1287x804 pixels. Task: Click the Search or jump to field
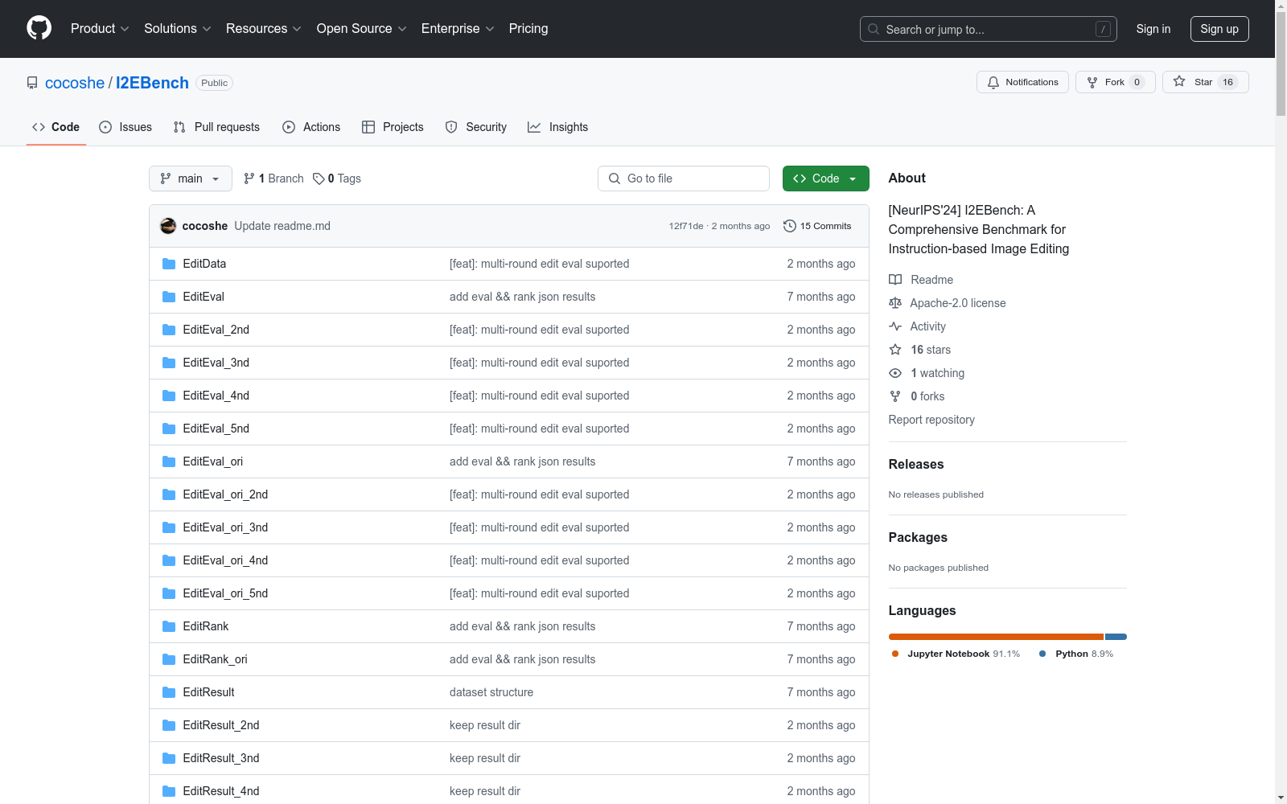click(x=989, y=29)
